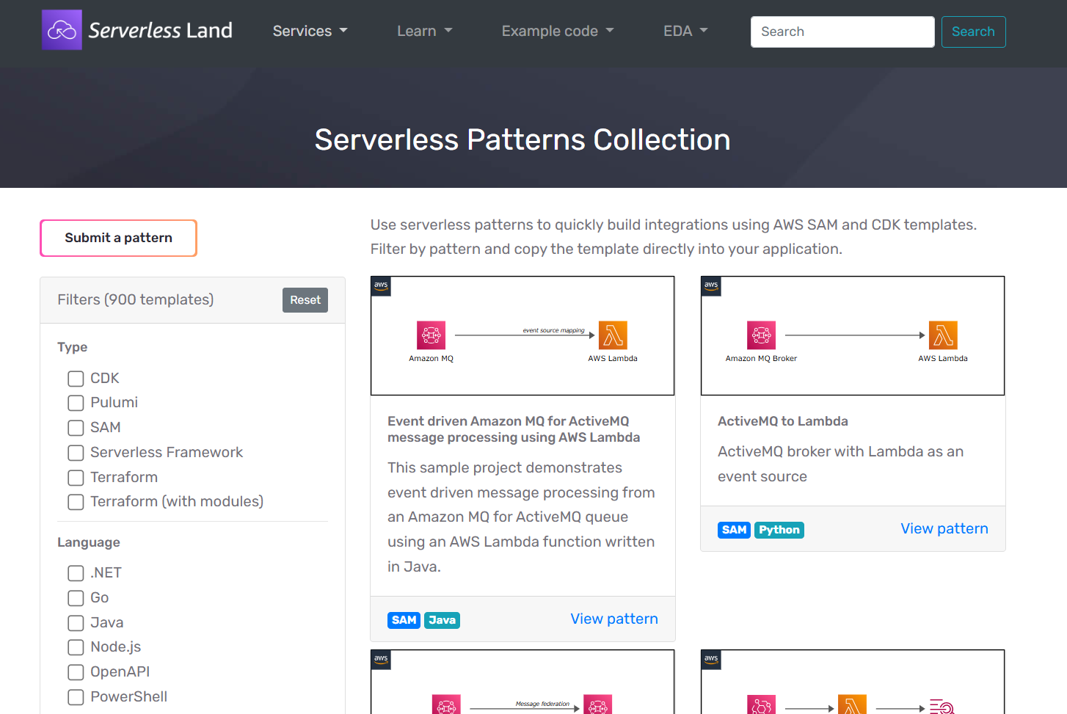Open the Serverless Land cloud logo
1067x714 pixels.
(x=62, y=30)
